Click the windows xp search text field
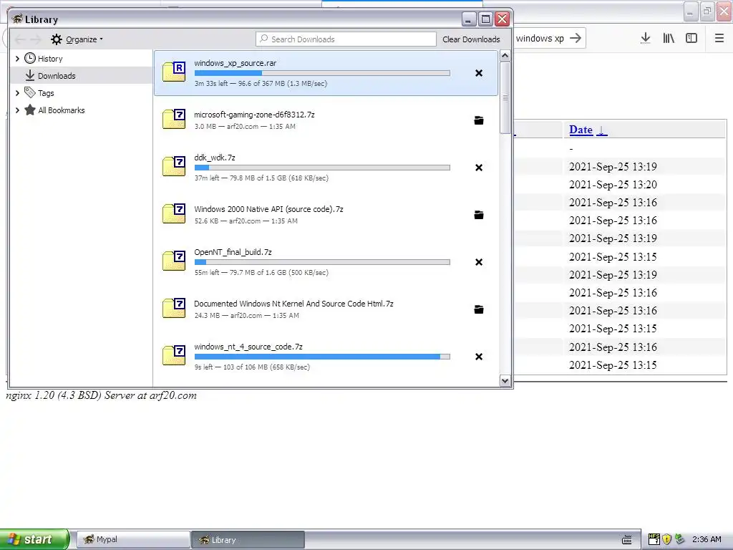The image size is (733, 550). point(541,39)
